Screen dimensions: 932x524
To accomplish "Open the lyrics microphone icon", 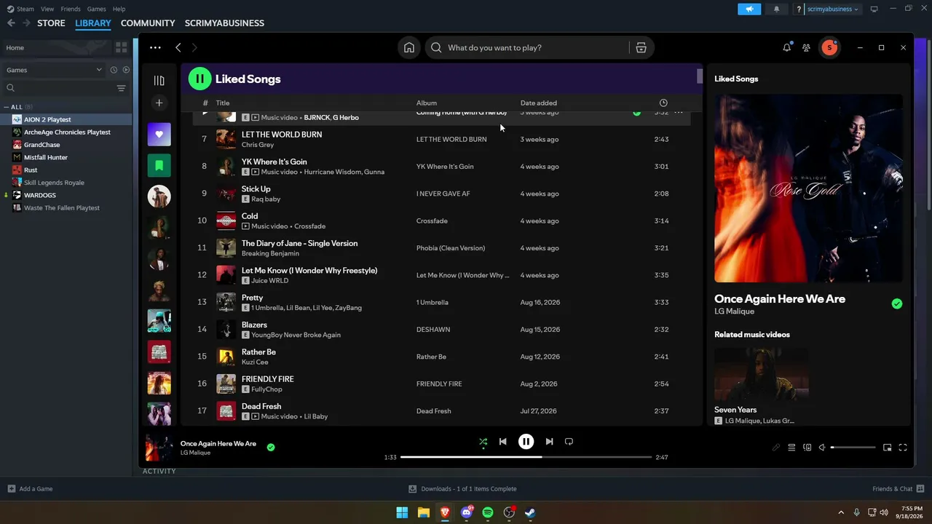I will 776,448.
